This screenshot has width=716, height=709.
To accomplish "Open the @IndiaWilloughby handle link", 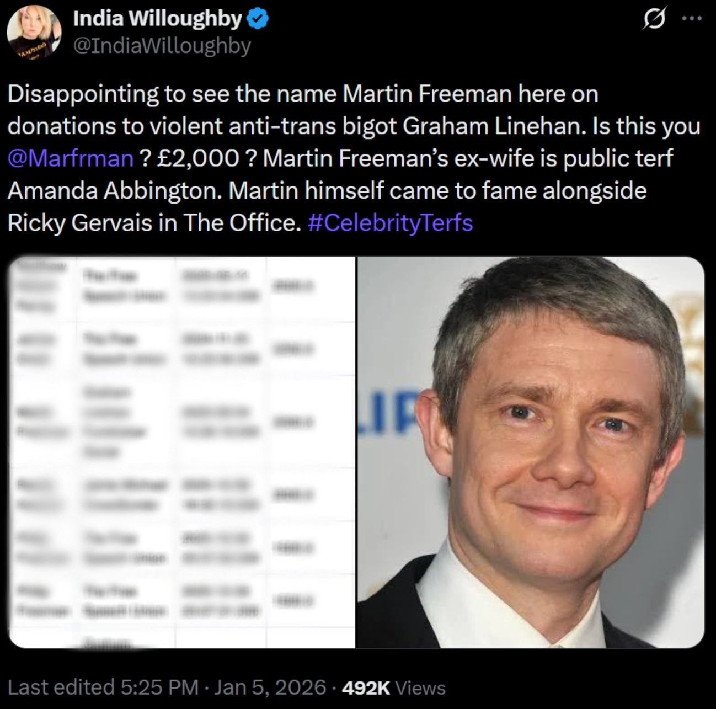I will (x=162, y=46).
